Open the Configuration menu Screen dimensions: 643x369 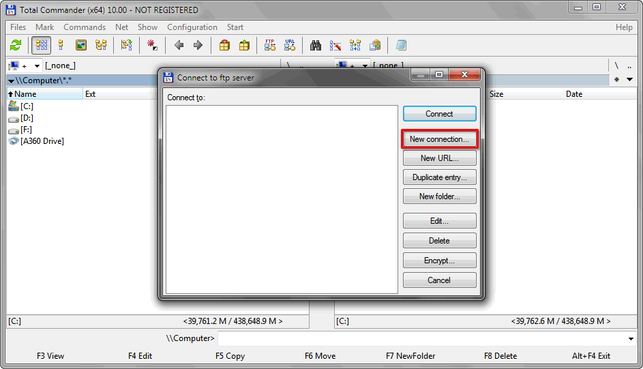[192, 27]
